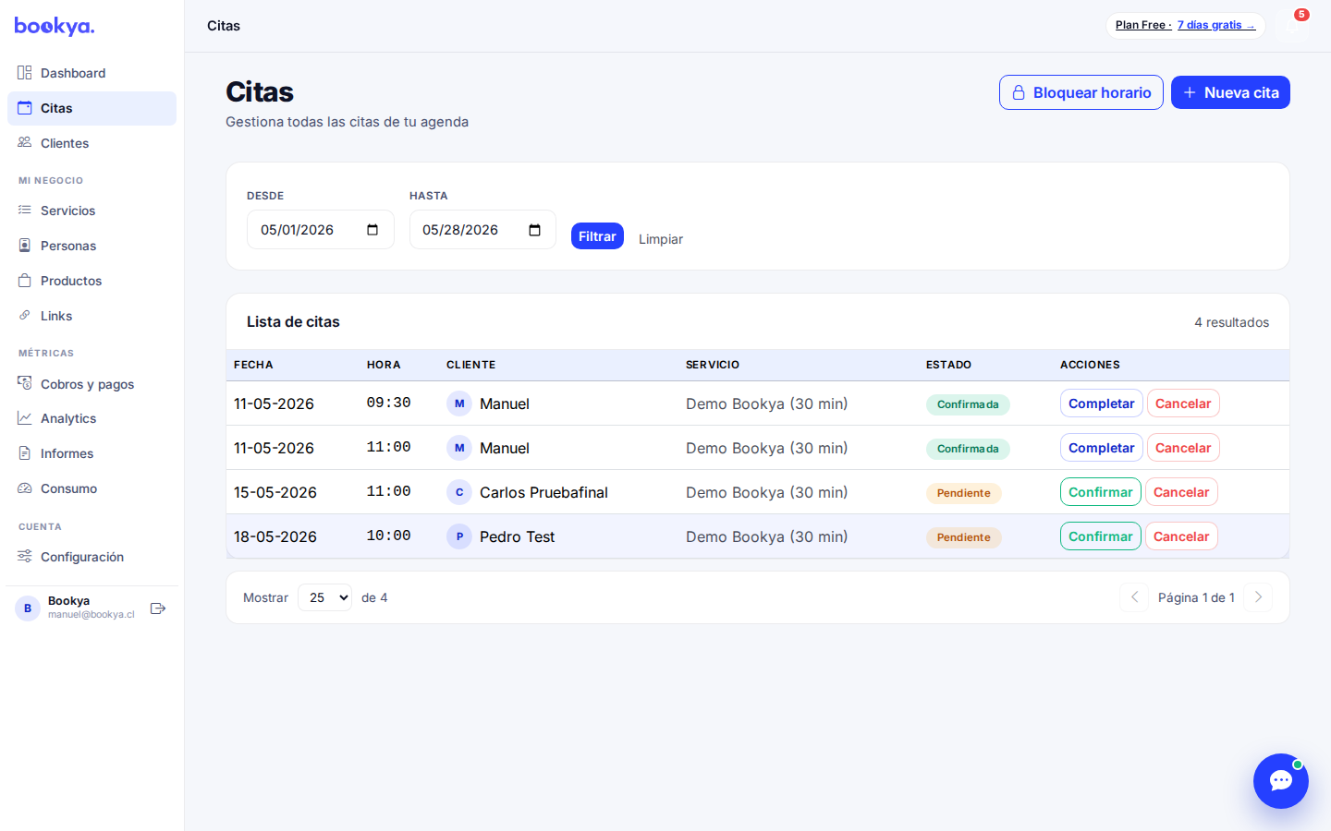Go to next page arrow
This screenshot has width=1331, height=831.
(x=1258, y=597)
